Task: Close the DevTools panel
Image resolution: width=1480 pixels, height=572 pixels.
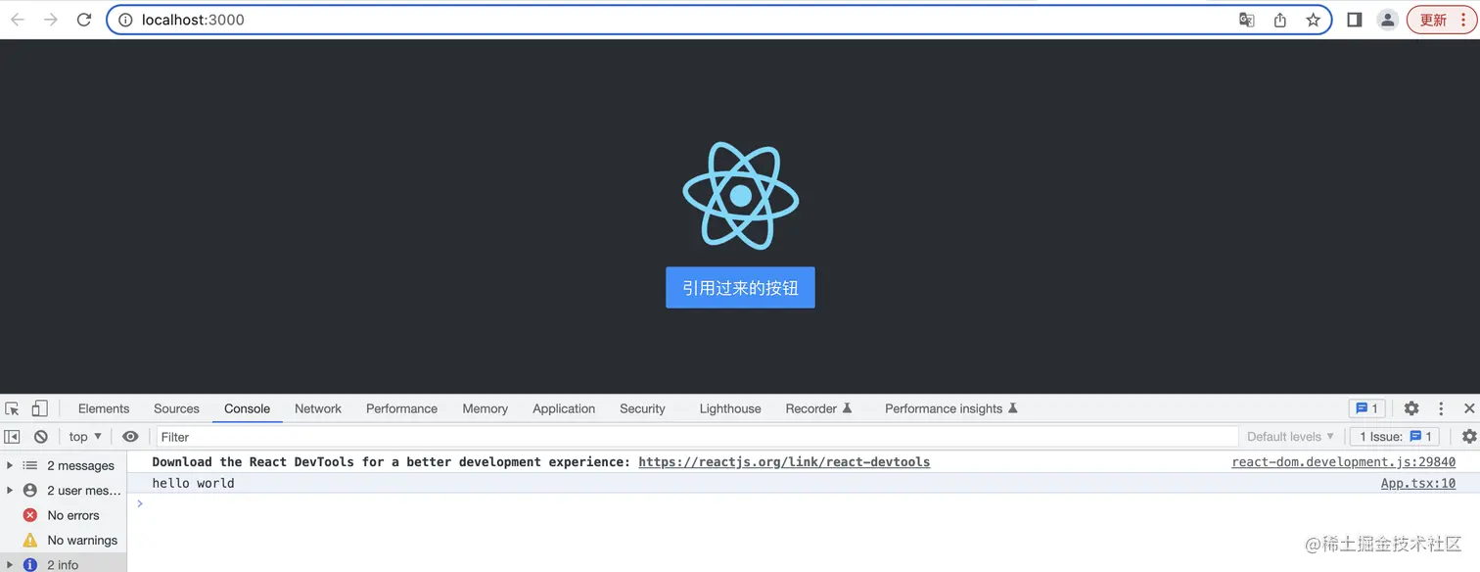Action: (1468, 408)
